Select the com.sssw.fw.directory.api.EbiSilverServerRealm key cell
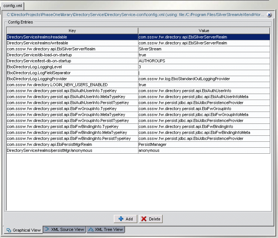Image resolution: width=278 pixels, height=238 pixels. [x=72, y=49]
